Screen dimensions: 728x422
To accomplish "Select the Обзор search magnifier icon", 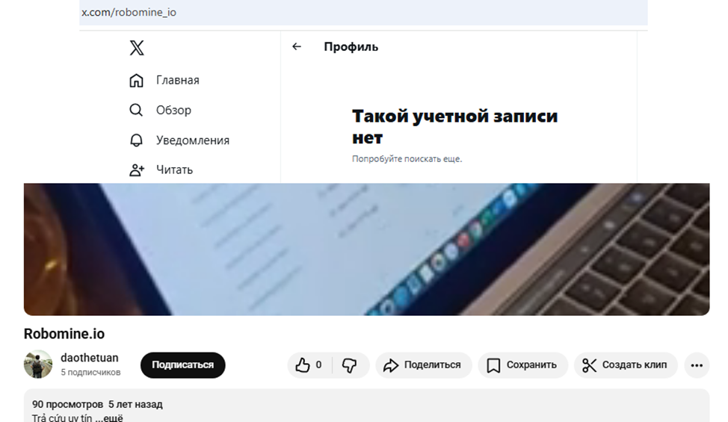I will (136, 110).
